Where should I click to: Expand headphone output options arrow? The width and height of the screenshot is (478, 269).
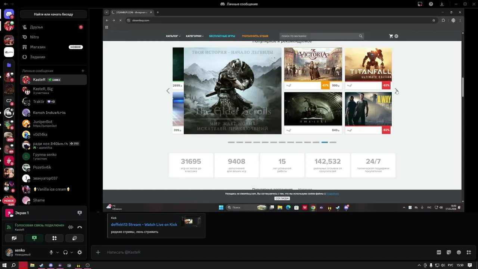pyautogui.click(x=72, y=252)
